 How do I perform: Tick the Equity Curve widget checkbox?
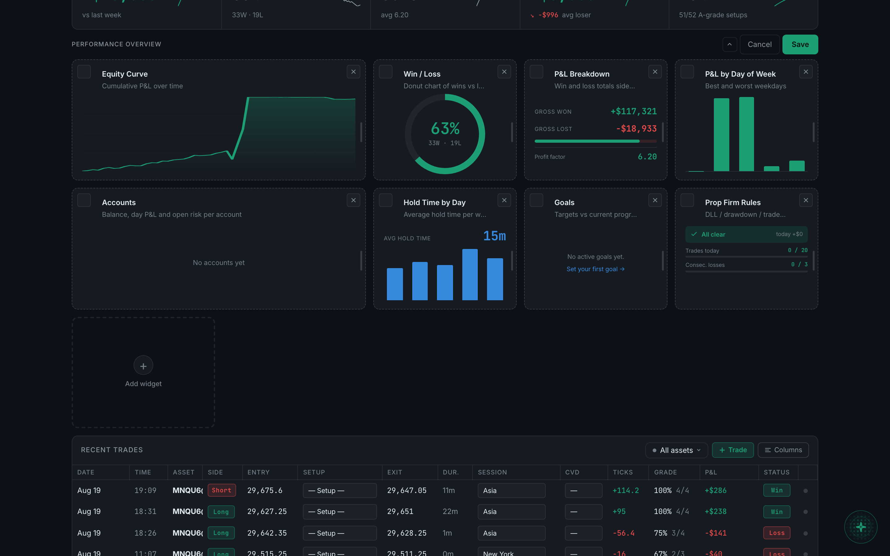click(84, 72)
